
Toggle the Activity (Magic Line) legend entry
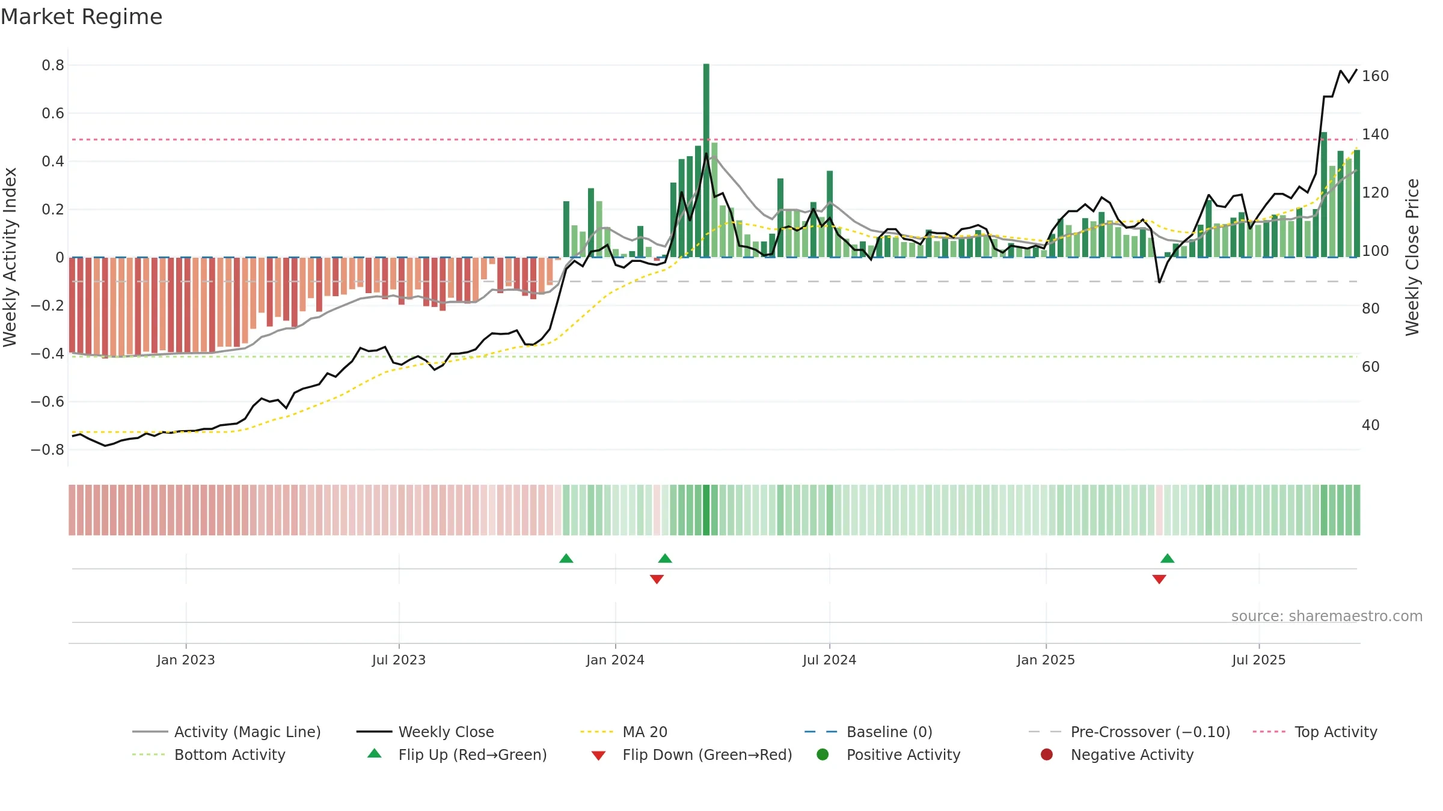227,732
